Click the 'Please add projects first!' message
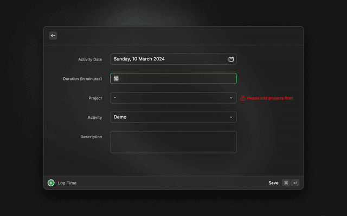The width and height of the screenshot is (347, 216). coord(270,98)
